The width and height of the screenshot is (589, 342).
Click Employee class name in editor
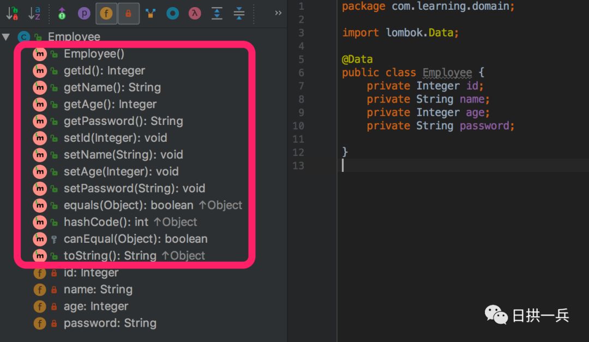coord(447,73)
